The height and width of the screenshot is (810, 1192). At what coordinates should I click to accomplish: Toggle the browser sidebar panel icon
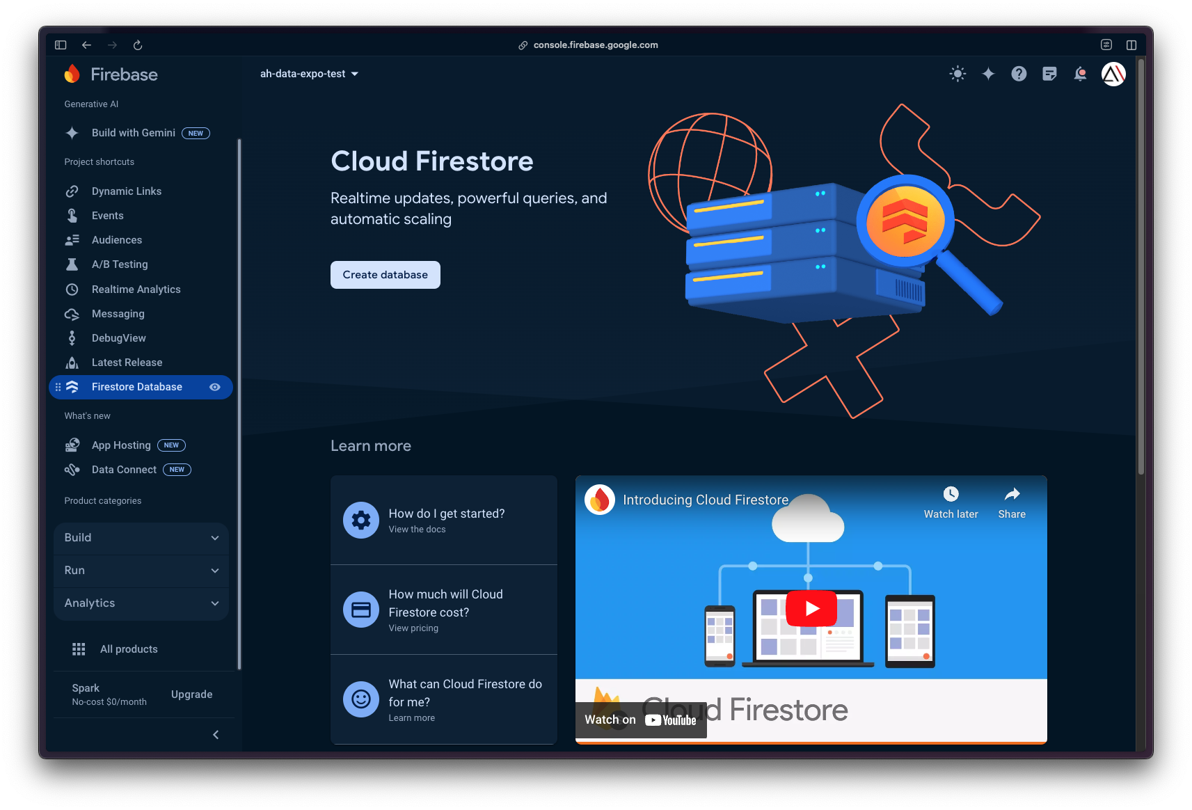click(61, 45)
